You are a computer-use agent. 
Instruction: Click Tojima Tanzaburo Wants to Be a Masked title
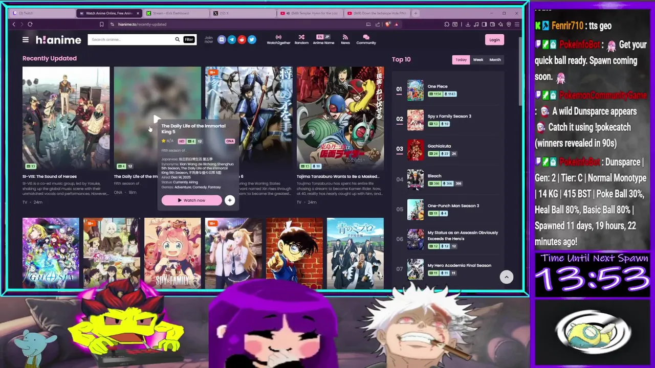pos(338,176)
